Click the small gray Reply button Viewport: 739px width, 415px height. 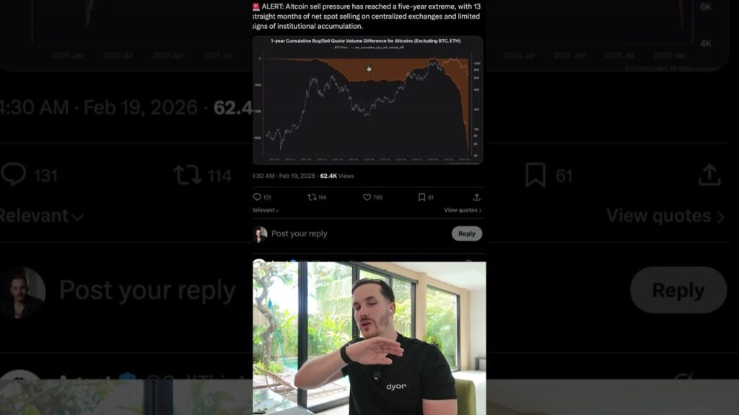pyautogui.click(x=467, y=233)
